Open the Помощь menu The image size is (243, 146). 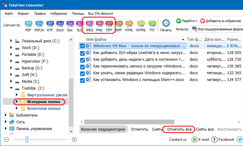point(78,13)
